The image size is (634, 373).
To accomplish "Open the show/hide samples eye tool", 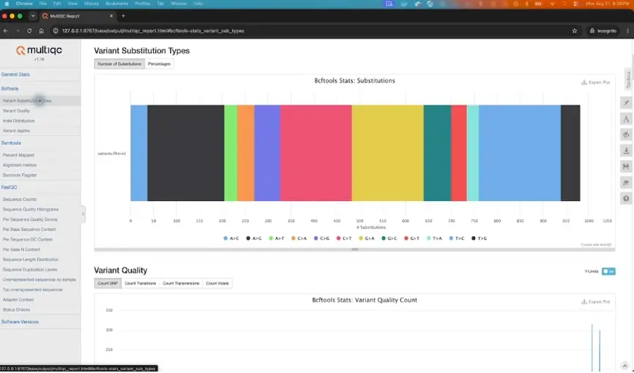I will pyautogui.click(x=626, y=135).
